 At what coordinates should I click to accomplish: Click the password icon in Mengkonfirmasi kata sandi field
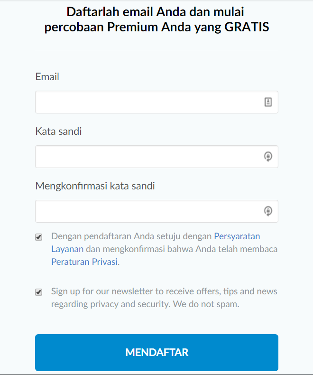268,211
